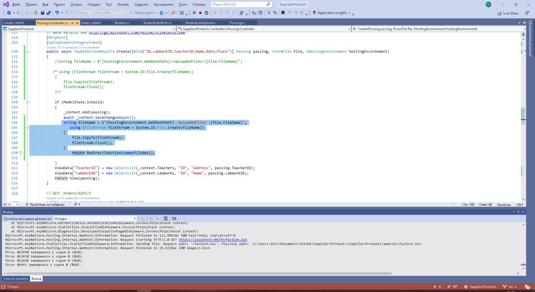The height and width of the screenshot is (292, 535).
Task: Click the Pause (Break All) debug icon
Action: (194, 13)
